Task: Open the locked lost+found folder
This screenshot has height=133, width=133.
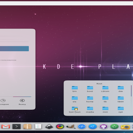Action: point(75,110)
